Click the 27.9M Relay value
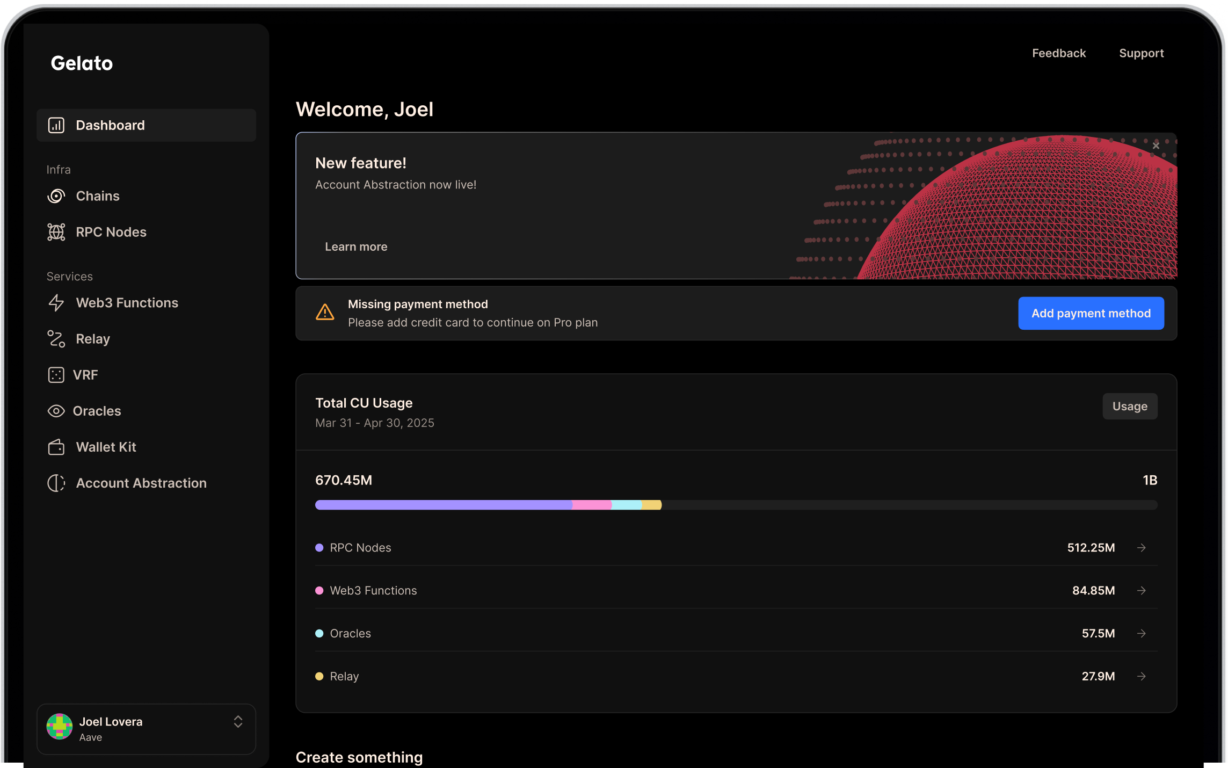The width and height of the screenshot is (1228, 768). click(x=1099, y=676)
